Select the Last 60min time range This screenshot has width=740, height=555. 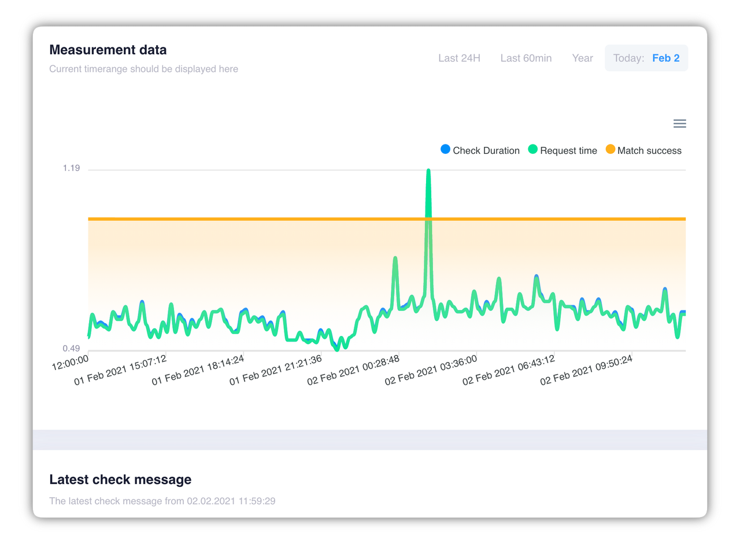(x=526, y=58)
